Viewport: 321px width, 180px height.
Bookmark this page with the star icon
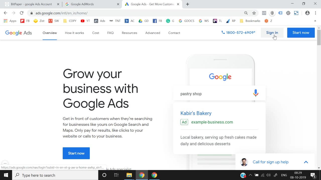coord(254,13)
